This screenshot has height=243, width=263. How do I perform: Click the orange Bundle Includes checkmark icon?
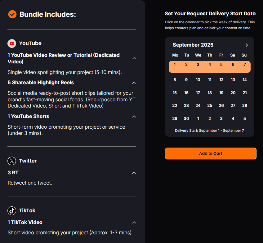(12, 14)
